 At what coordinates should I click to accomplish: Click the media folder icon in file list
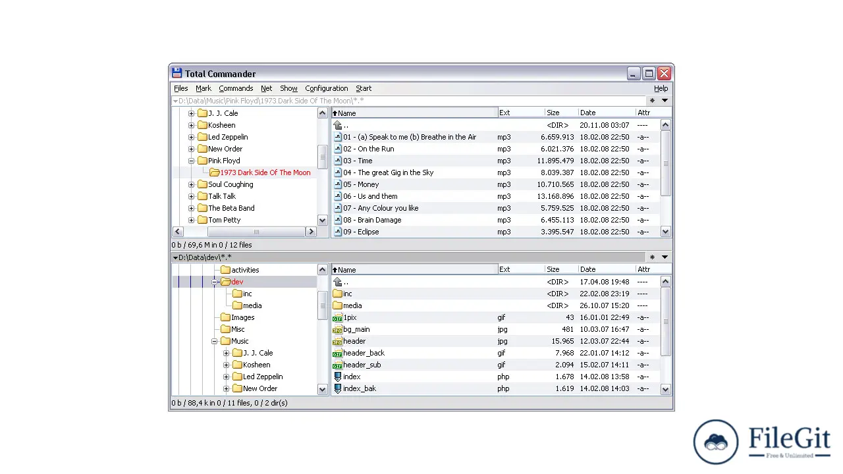[338, 305]
